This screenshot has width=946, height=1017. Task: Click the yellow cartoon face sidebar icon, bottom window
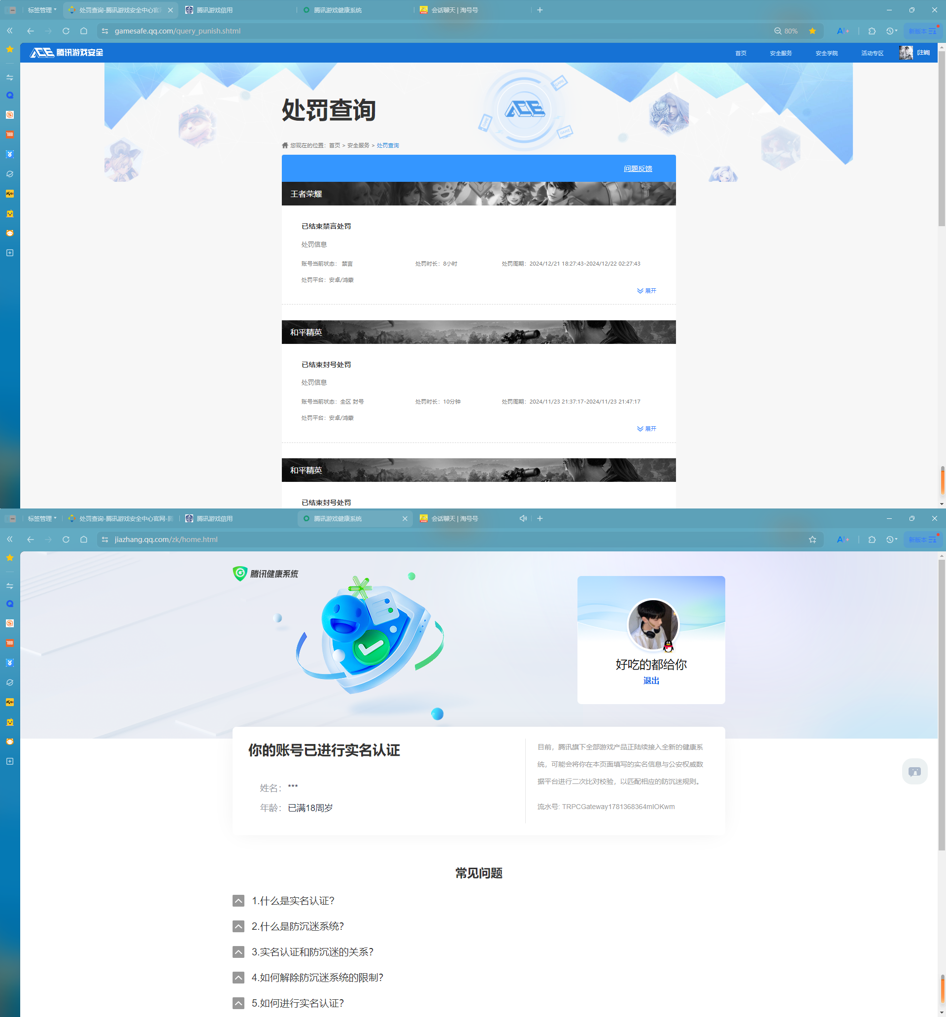point(10,722)
